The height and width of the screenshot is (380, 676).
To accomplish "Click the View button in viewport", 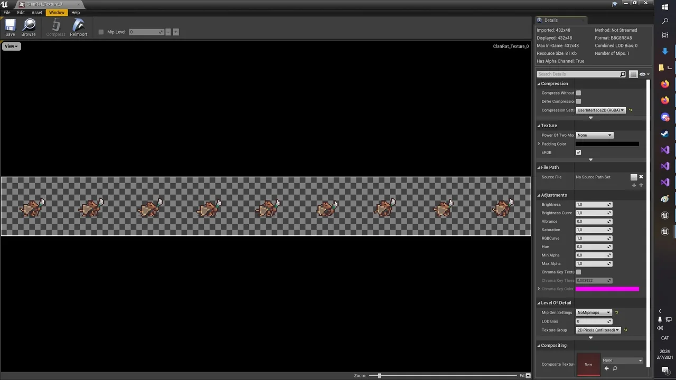I will point(11,46).
